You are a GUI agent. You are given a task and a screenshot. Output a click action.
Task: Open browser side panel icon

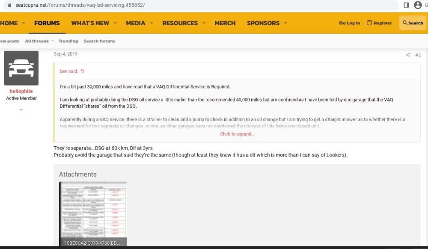[406, 5]
